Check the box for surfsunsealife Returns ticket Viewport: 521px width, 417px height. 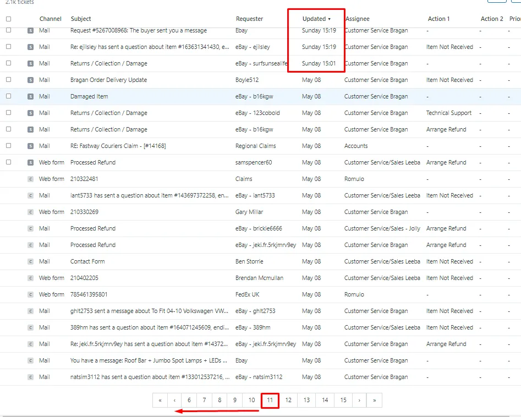[x=9, y=63]
